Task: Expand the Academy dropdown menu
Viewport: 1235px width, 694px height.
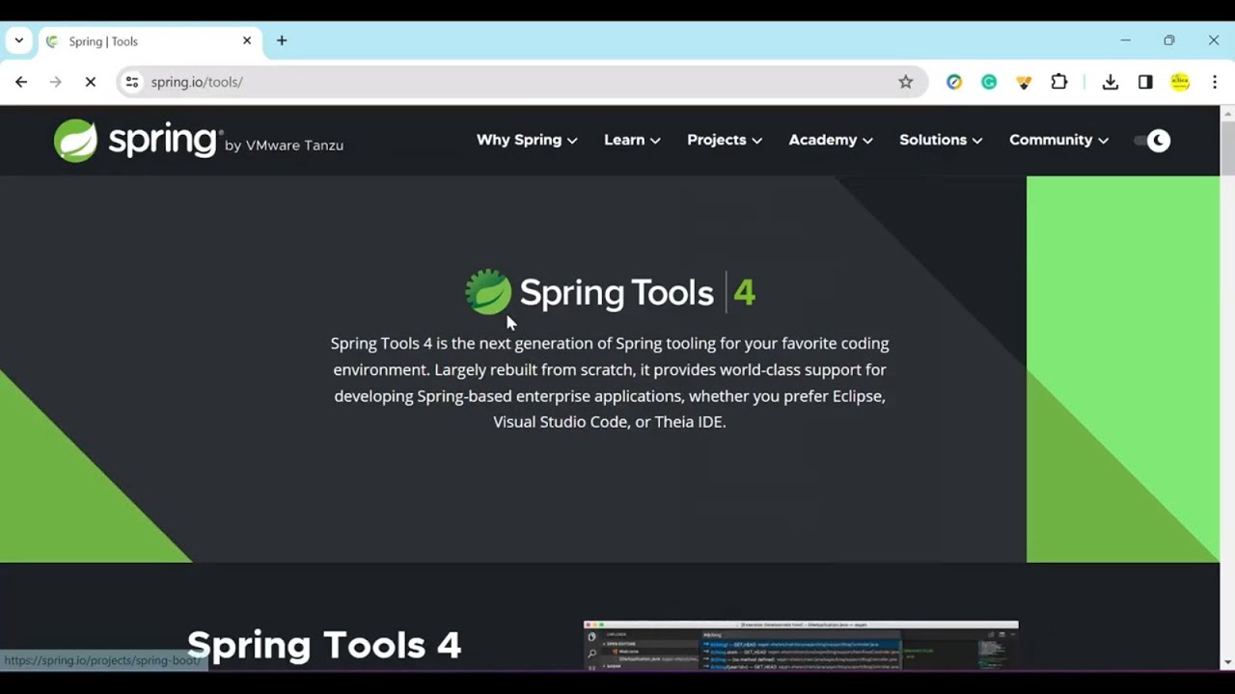Action: [x=831, y=140]
